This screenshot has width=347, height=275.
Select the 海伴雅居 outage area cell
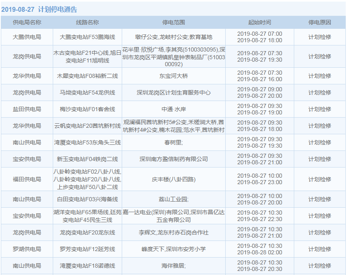(174, 266)
